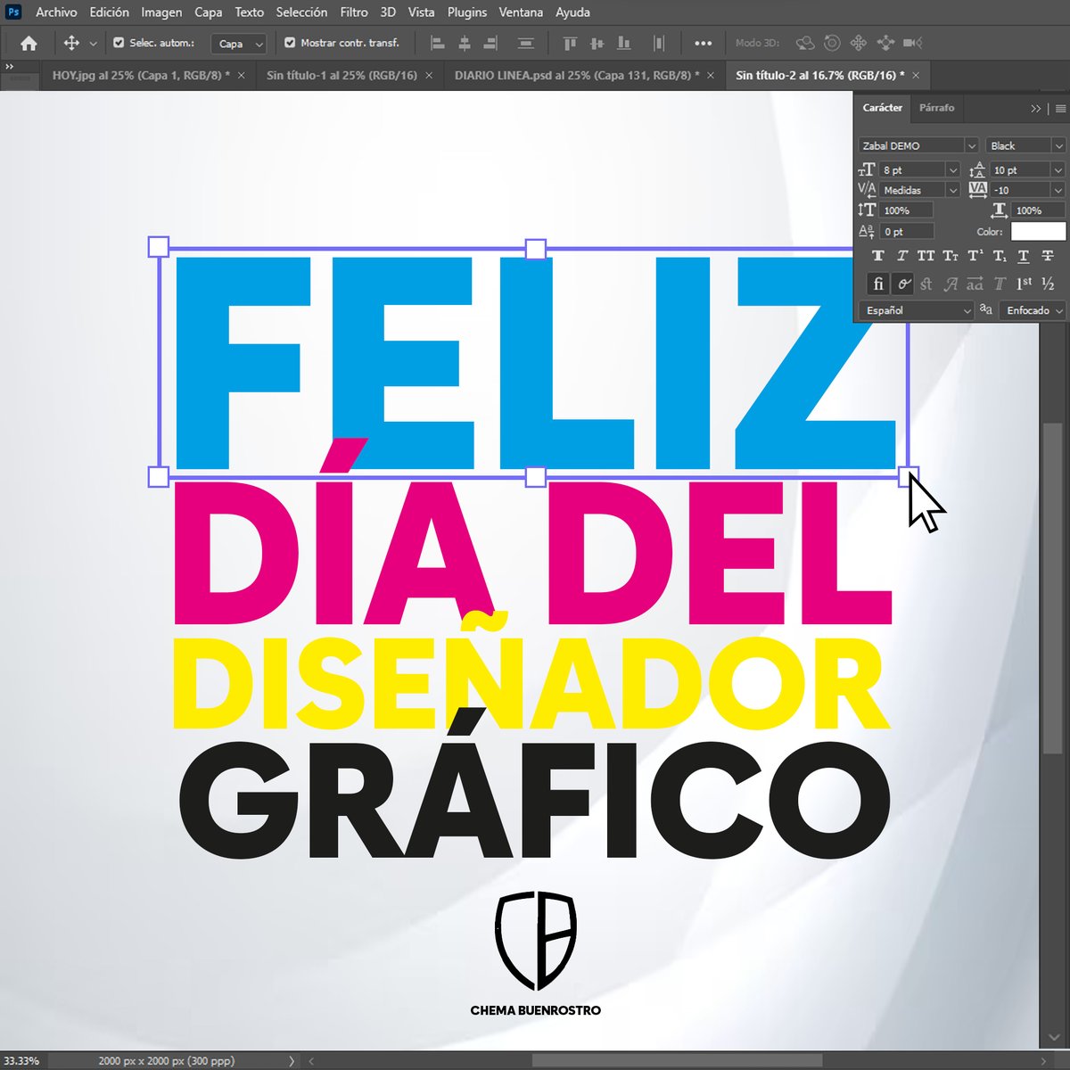1070x1070 pixels.
Task: Apply All Caps (TT) style
Action: (x=926, y=257)
